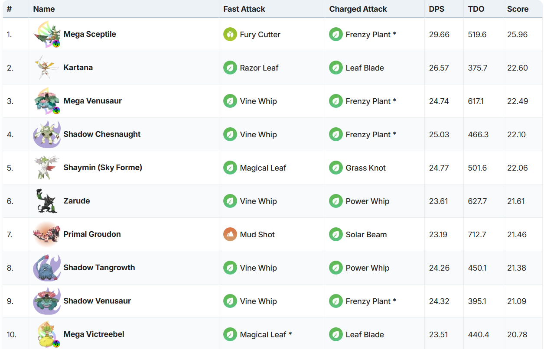The height and width of the screenshot is (349, 544).
Task: Click the grass-type icon next to Razor Leaf
Action: [x=230, y=68]
